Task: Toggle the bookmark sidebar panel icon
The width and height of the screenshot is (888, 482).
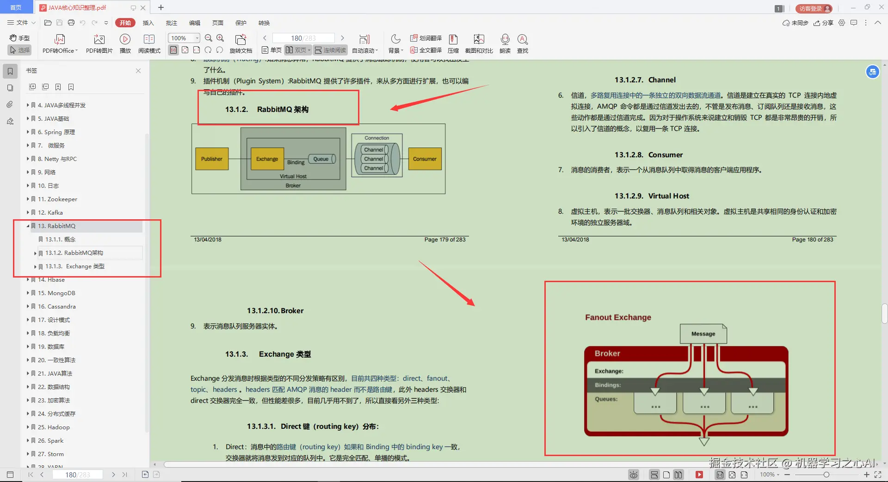Action: point(10,71)
